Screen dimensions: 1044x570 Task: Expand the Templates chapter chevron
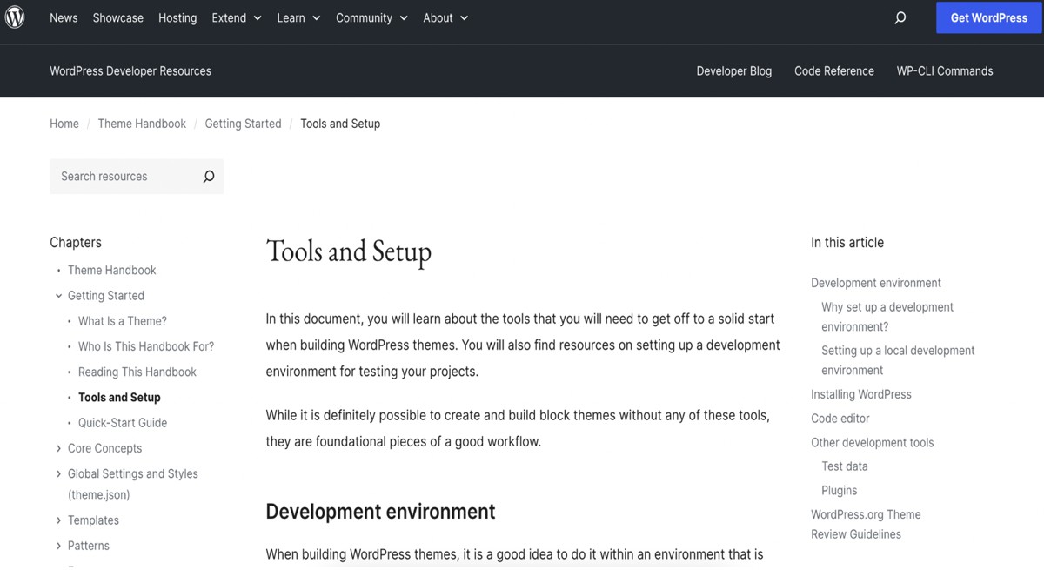(58, 520)
